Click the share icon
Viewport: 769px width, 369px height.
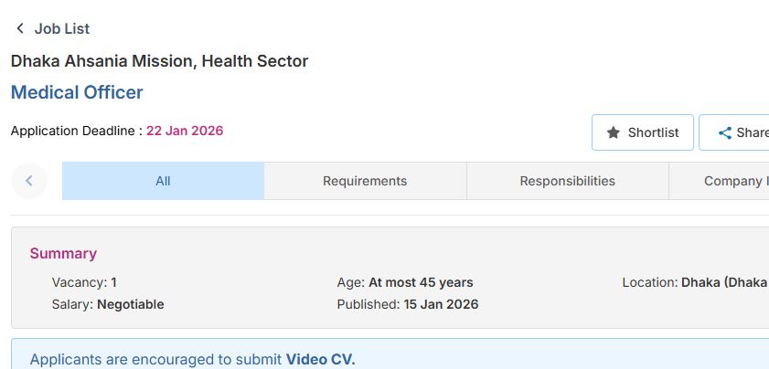[x=724, y=133]
